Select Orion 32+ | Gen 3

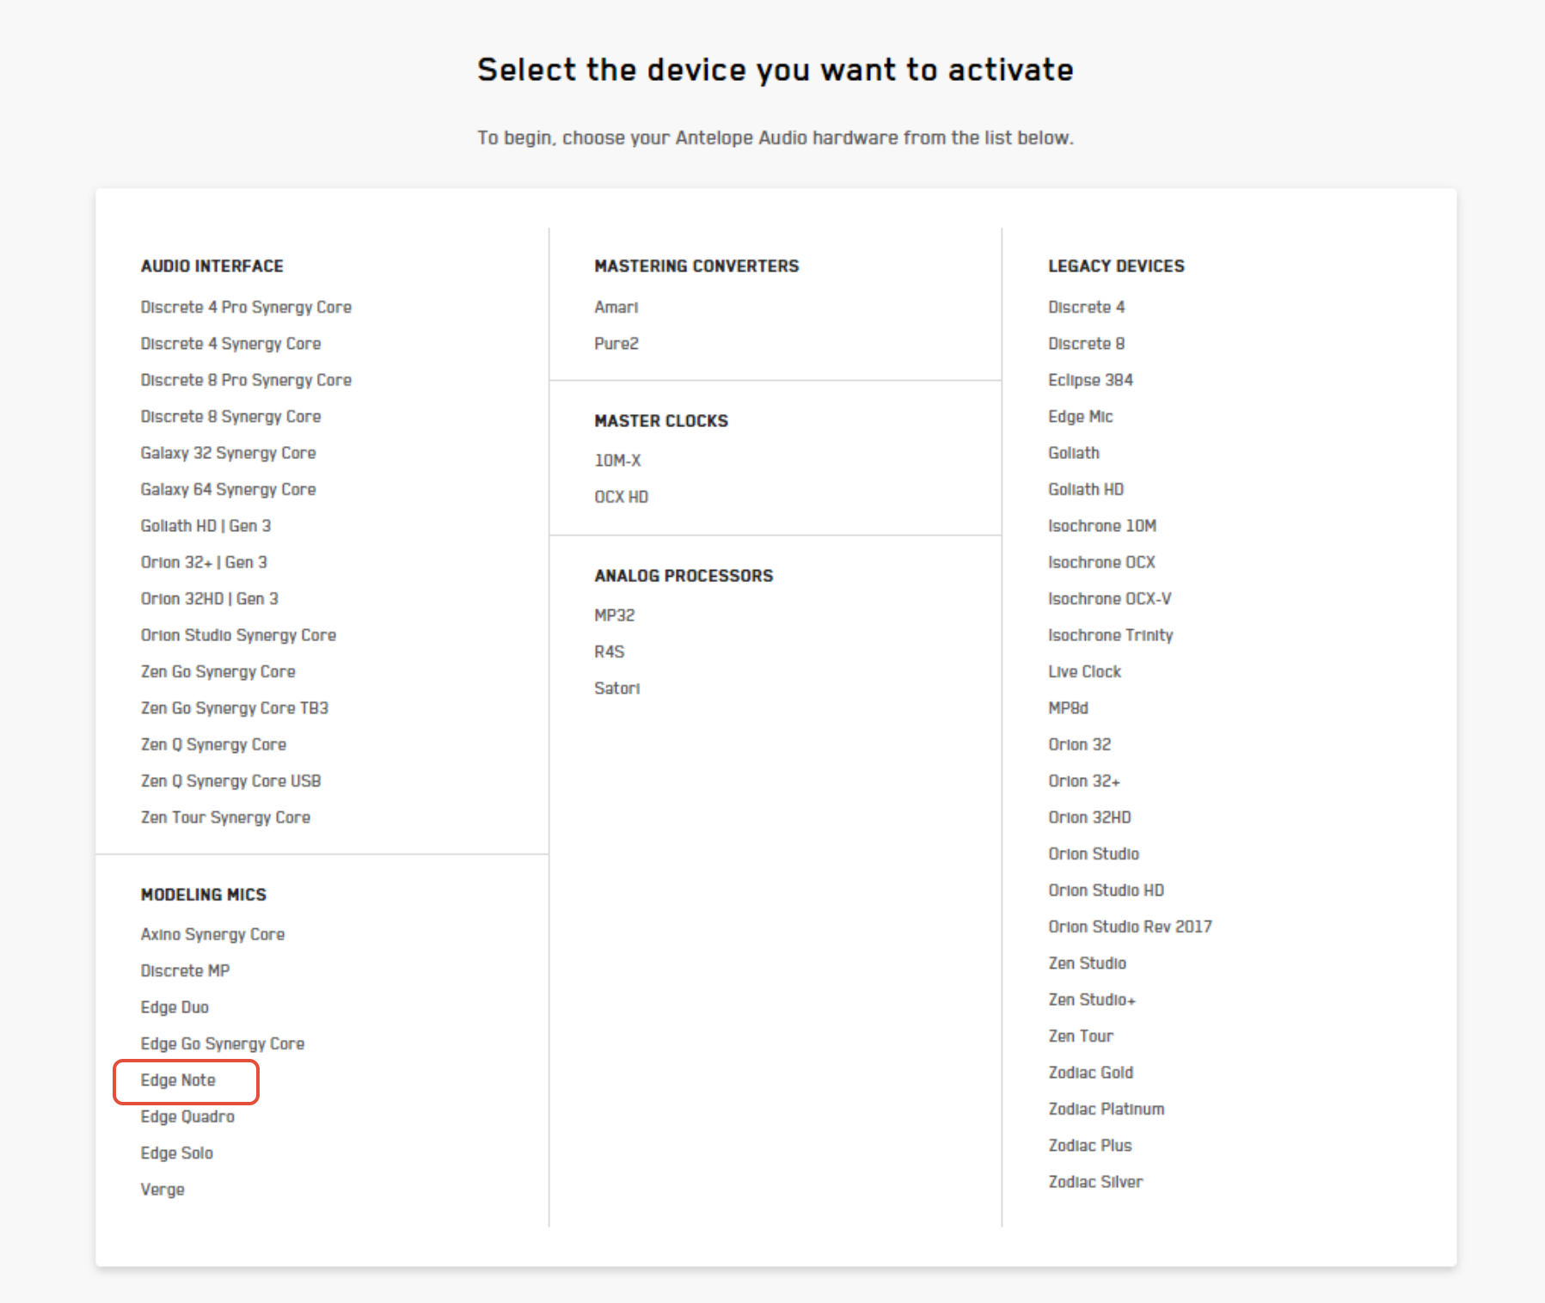tap(204, 562)
